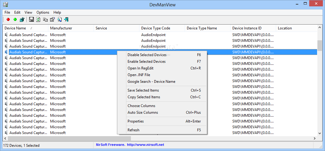The image size is (325, 151).
Task: Open the View menu
Action: point(28,12)
